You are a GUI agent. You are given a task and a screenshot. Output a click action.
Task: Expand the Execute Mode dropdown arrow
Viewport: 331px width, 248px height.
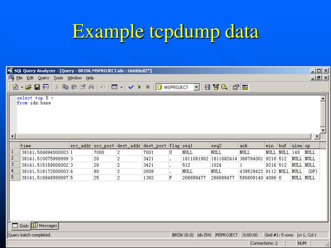tap(122, 87)
